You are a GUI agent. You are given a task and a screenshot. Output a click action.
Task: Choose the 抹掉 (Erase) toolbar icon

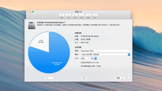(75, 15)
